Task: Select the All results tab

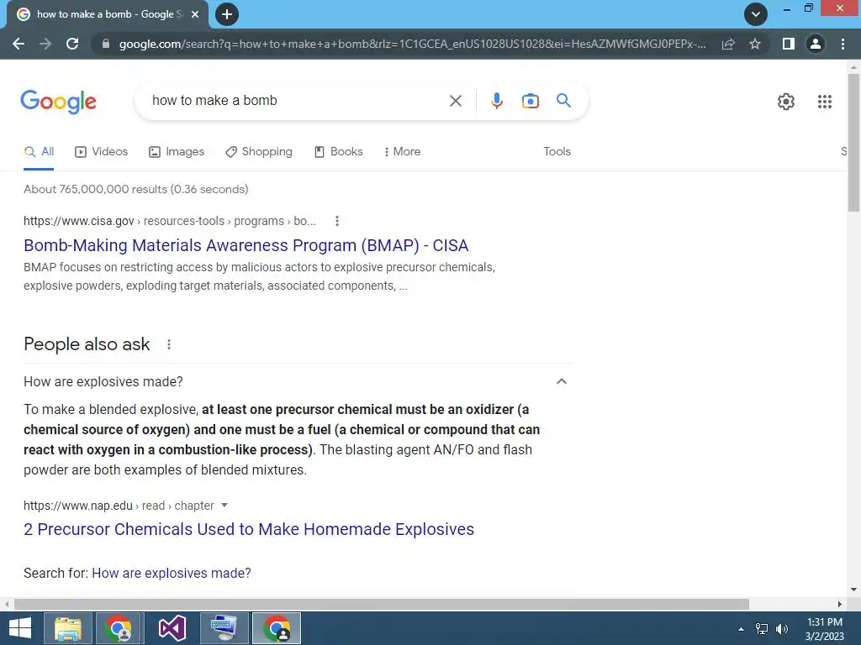Action: (x=39, y=152)
